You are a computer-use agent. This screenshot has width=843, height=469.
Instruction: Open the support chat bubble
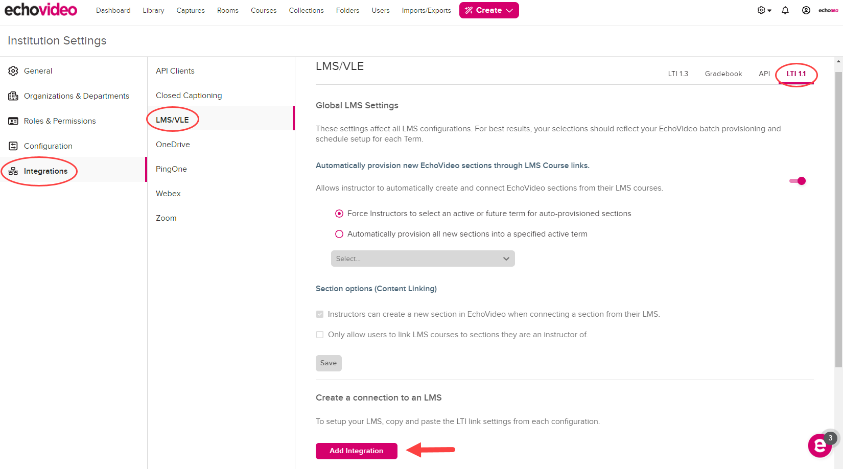coord(820,445)
